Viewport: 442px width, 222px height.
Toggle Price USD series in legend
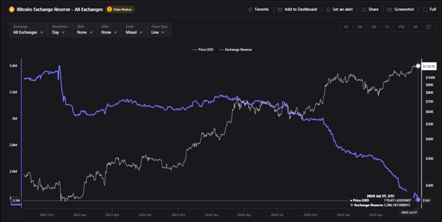coord(203,49)
